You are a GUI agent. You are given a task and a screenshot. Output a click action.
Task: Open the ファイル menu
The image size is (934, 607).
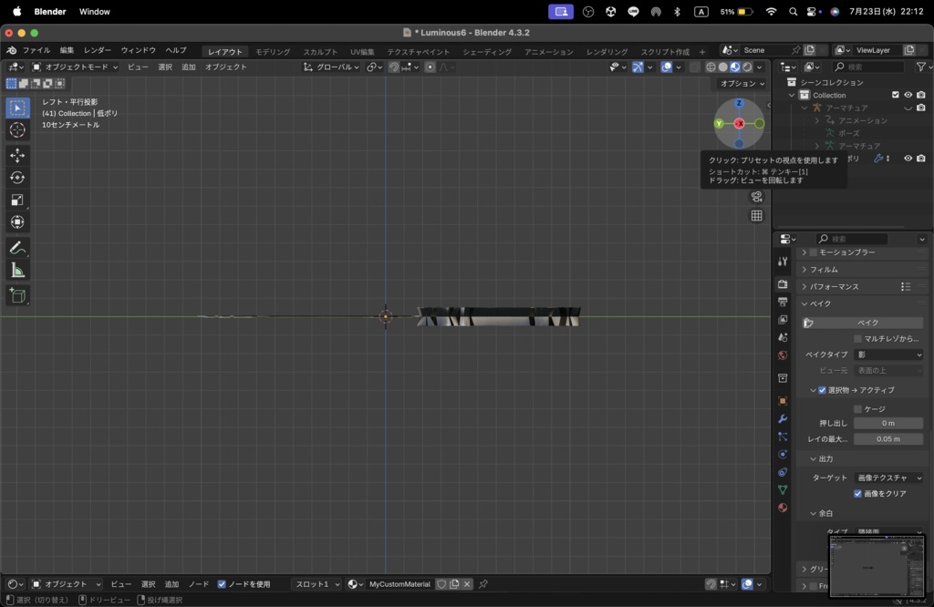coord(36,51)
